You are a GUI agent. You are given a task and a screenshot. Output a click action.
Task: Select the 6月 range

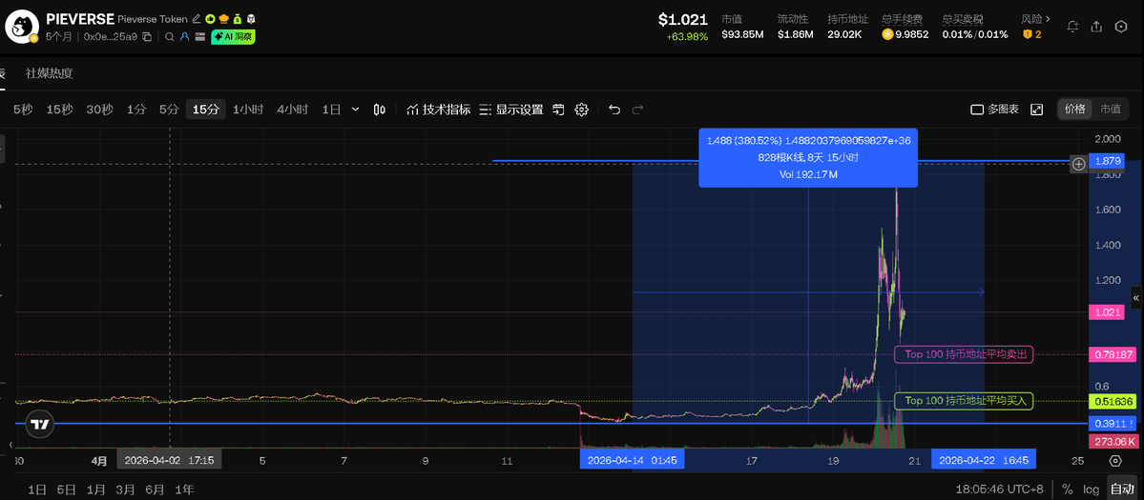click(155, 490)
